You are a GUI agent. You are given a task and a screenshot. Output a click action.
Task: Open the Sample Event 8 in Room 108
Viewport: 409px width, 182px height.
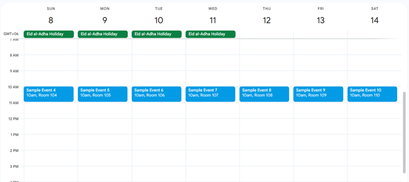264,94
